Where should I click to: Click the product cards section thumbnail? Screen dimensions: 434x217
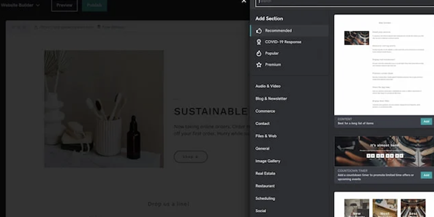click(384, 204)
